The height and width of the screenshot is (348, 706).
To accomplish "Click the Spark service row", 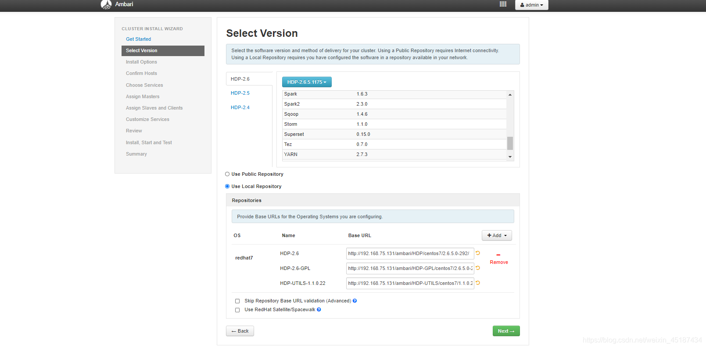I will click(x=394, y=94).
